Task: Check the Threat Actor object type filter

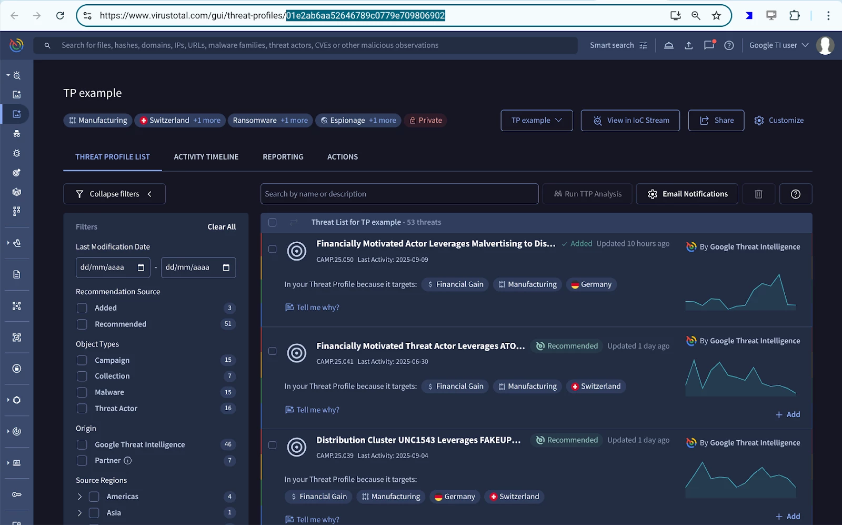Action: tap(82, 408)
